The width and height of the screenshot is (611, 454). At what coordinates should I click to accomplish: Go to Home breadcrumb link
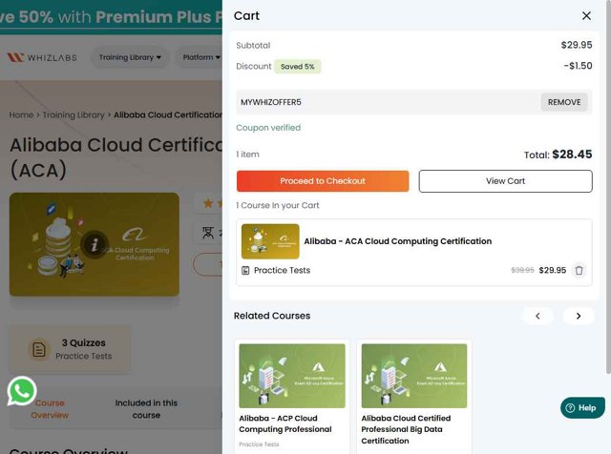pyautogui.click(x=21, y=114)
